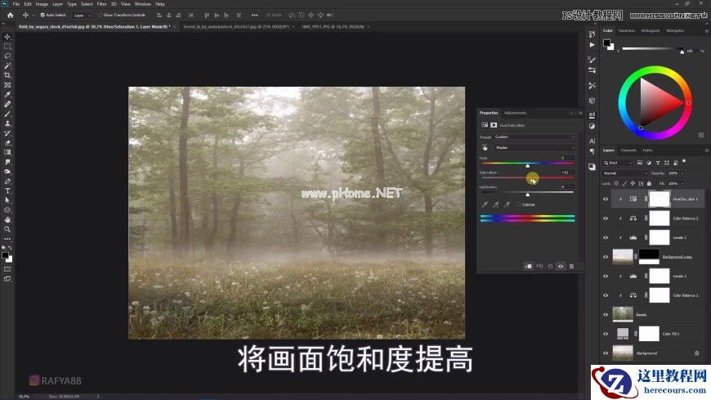Click the lock all padlock icon in Layers

(x=649, y=183)
